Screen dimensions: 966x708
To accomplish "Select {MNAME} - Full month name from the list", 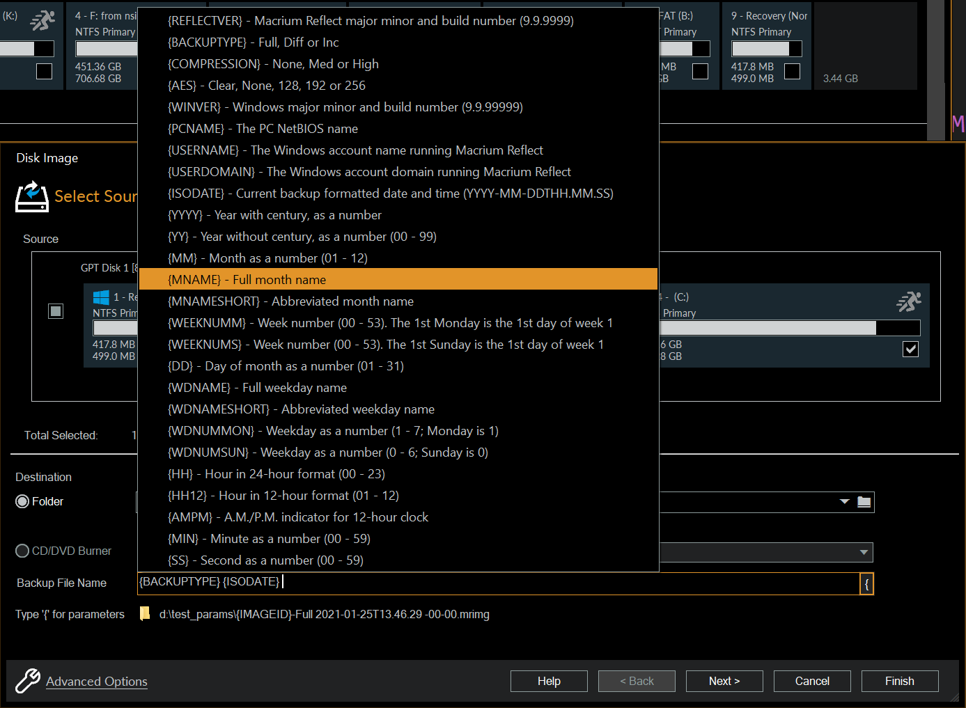I will tap(397, 279).
